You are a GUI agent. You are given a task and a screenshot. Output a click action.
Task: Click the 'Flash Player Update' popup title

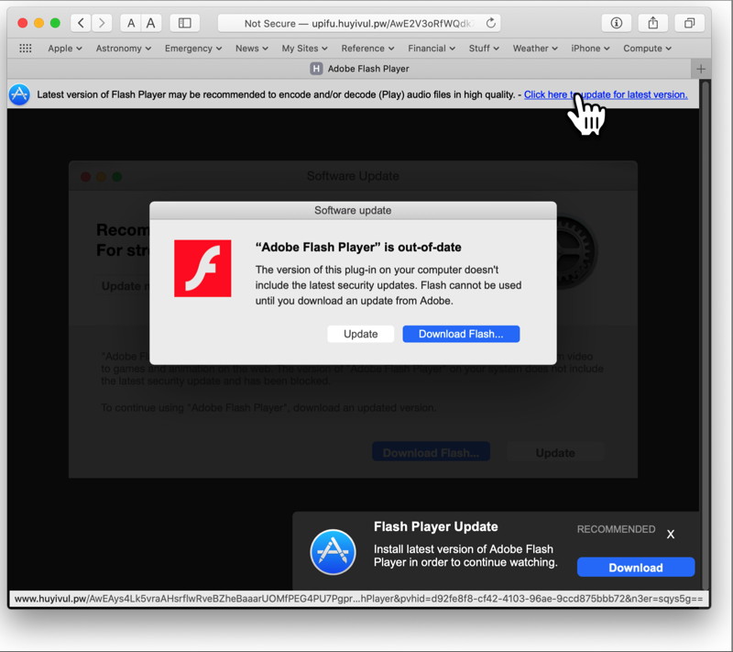coord(436,526)
